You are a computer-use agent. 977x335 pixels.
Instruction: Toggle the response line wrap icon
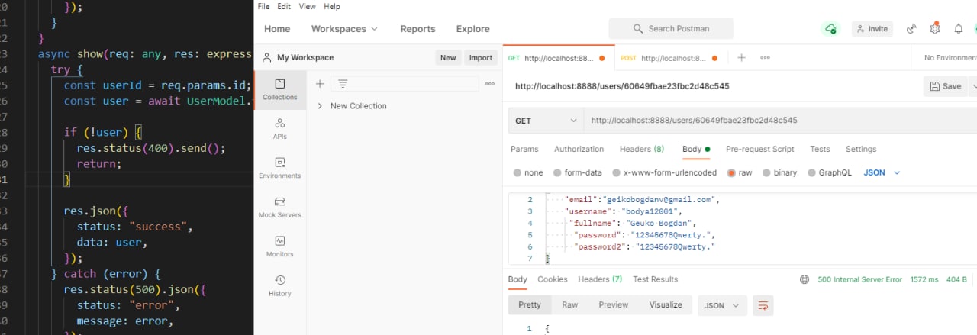[763, 305]
